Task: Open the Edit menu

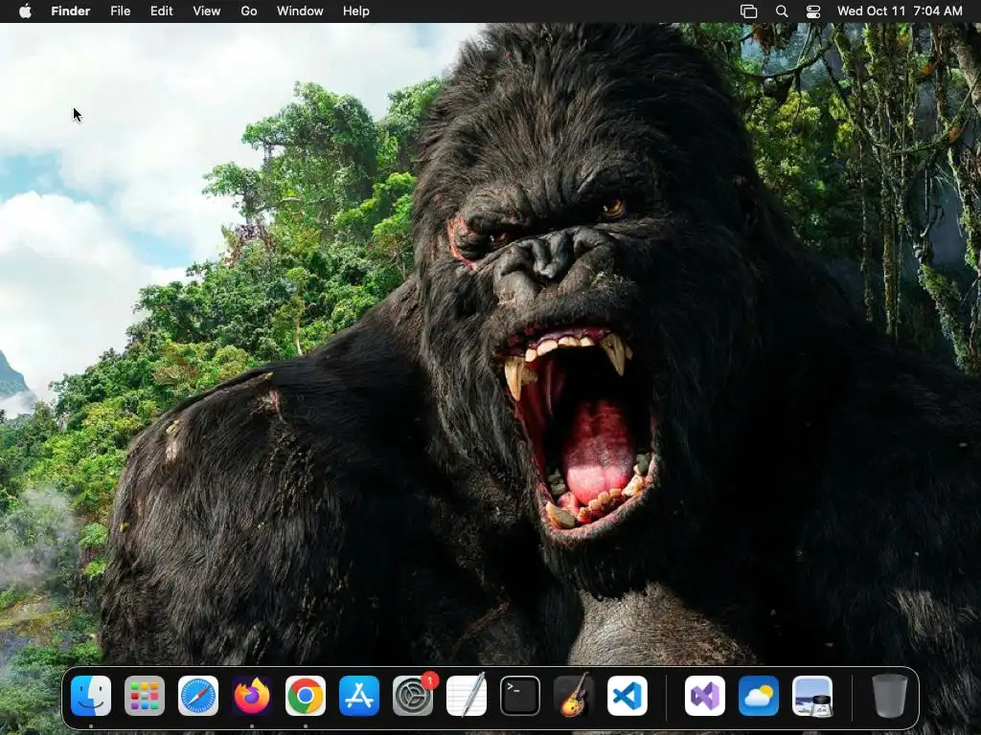Action: click(x=161, y=11)
